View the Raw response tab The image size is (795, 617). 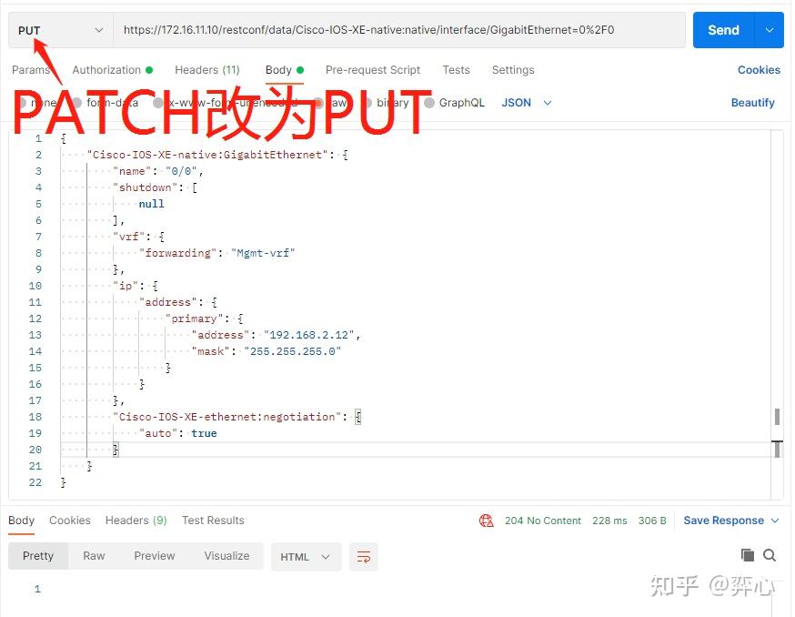pos(94,555)
